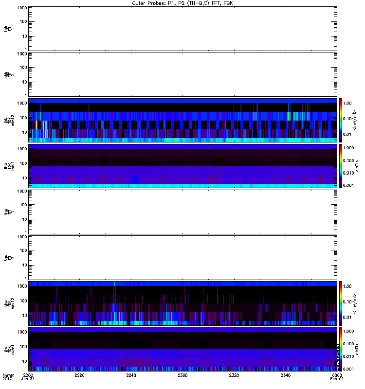Click the empty thb fff 1 plot panel
Screen dimensions: 365x389
click(x=182, y=29)
